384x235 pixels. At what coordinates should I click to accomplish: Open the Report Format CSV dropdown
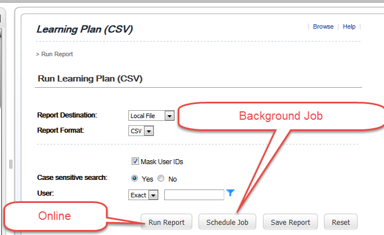tap(141, 131)
